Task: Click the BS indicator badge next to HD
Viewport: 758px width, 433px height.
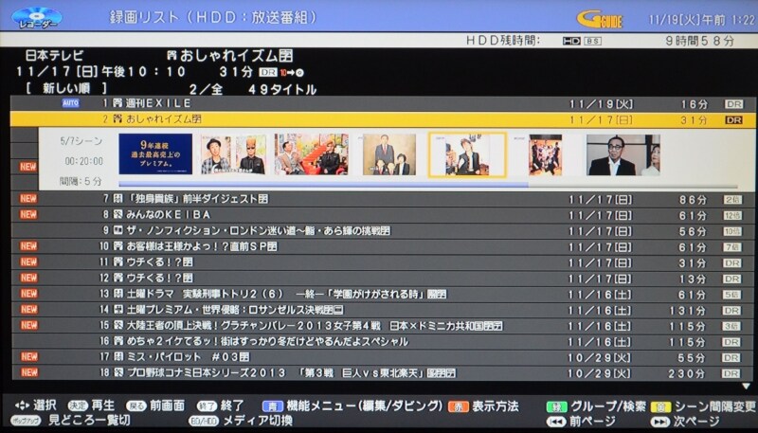Action: [593, 41]
